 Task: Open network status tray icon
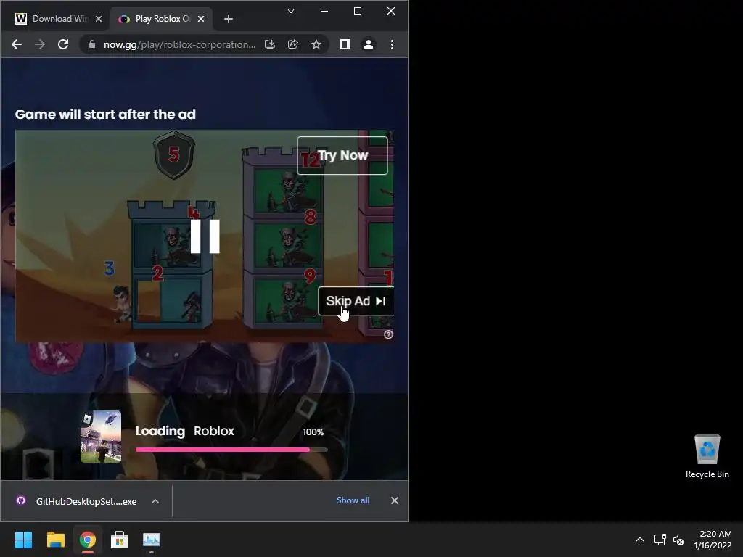pyautogui.click(x=660, y=540)
